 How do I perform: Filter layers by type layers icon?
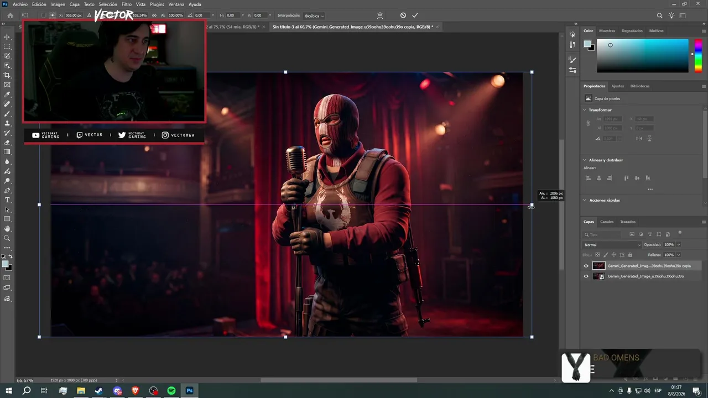coord(650,234)
